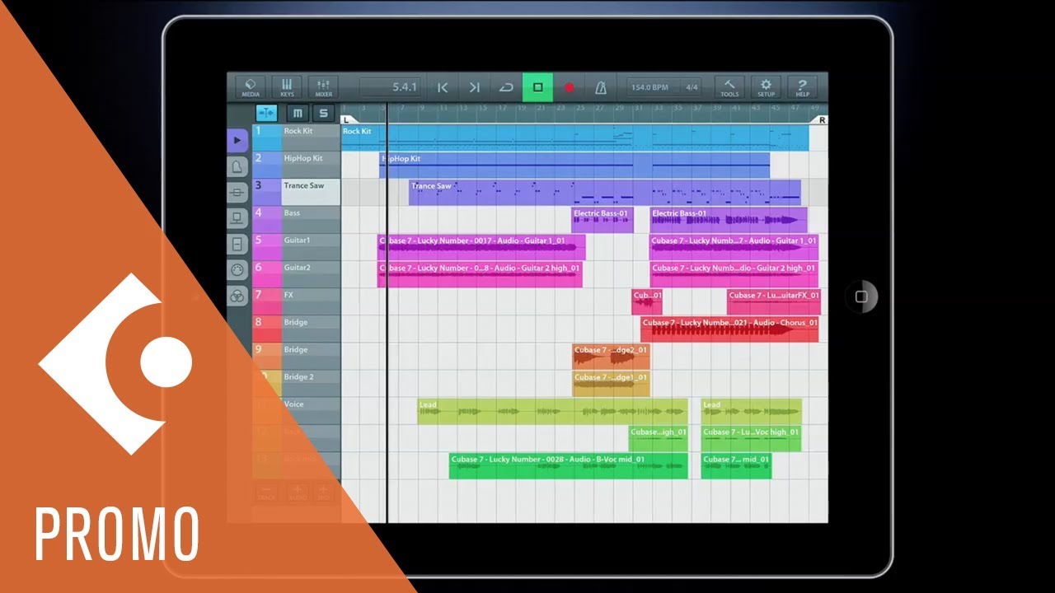Open the MIDI connector inspector section
Viewport: 1055px width, 593px height.
[x=237, y=270]
